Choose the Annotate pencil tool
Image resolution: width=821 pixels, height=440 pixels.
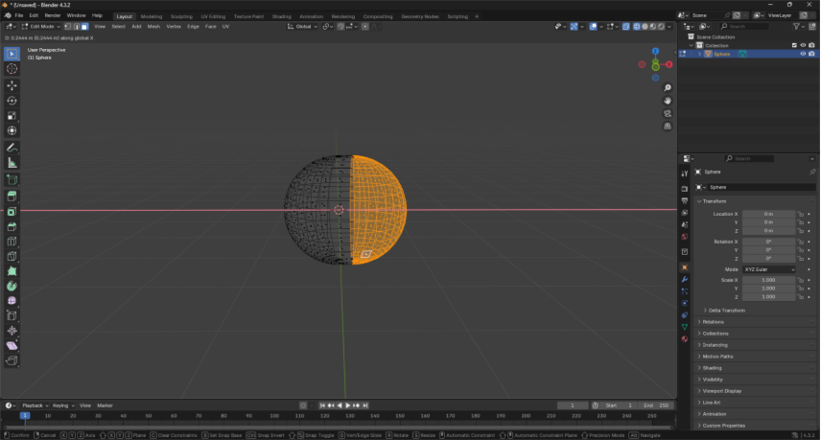click(12, 148)
